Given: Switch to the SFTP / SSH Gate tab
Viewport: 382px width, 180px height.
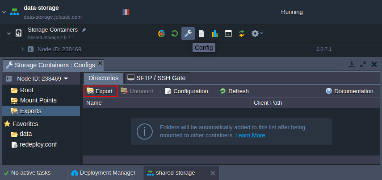Looking at the screenshot, I should coord(157,78).
